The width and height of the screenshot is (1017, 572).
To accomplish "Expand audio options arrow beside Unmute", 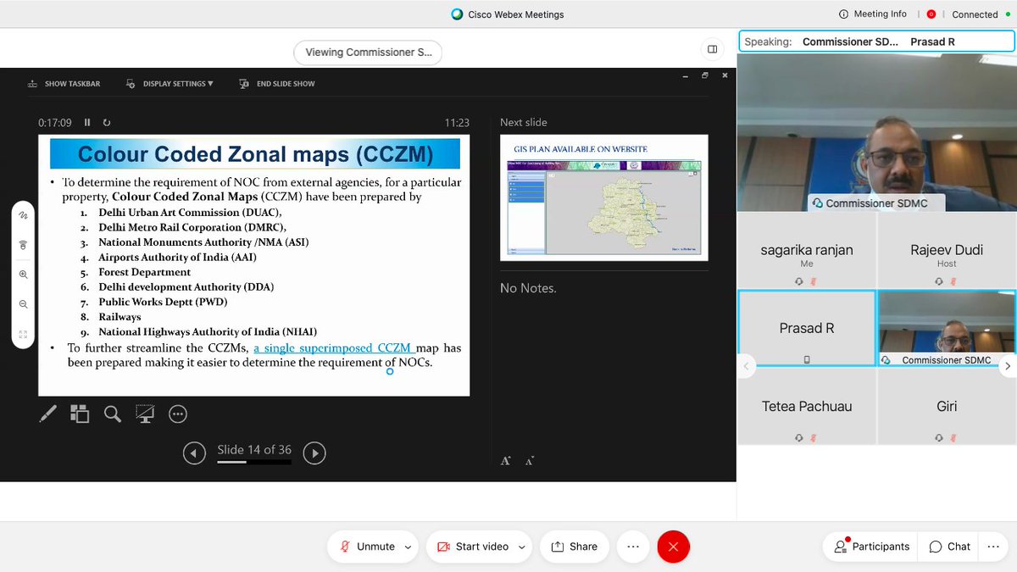I will pos(408,547).
